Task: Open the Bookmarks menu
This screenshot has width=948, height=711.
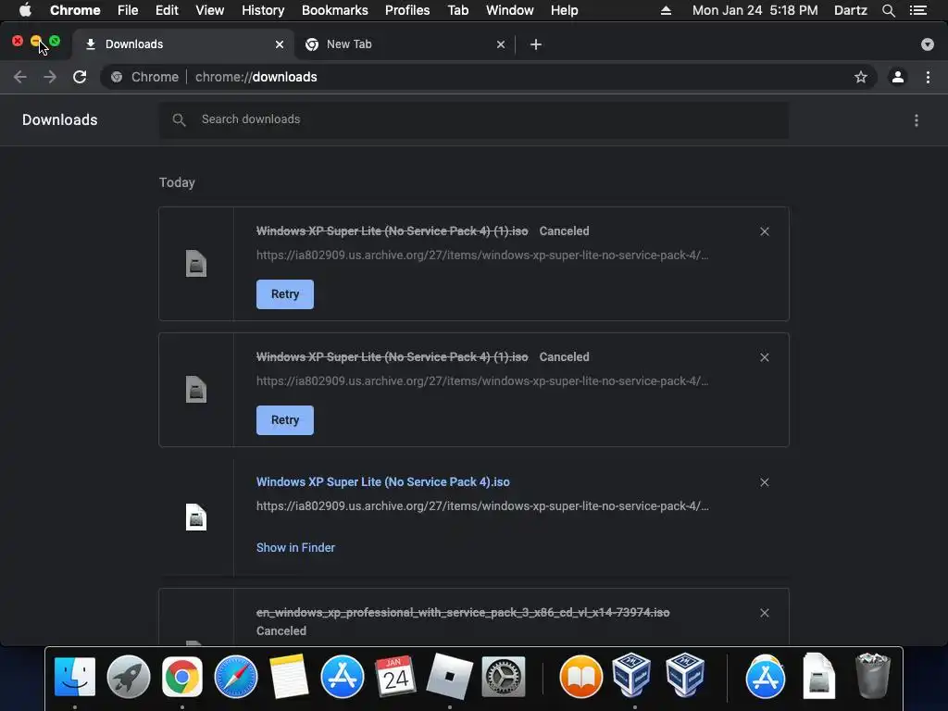Action: (335, 10)
